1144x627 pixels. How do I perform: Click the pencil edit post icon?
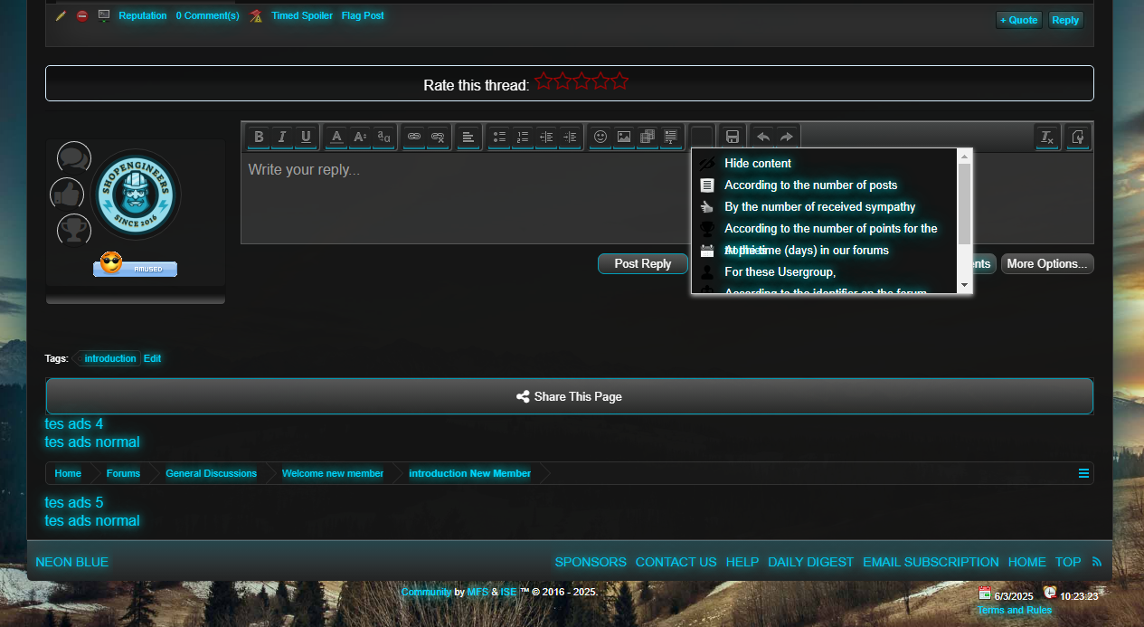(61, 15)
